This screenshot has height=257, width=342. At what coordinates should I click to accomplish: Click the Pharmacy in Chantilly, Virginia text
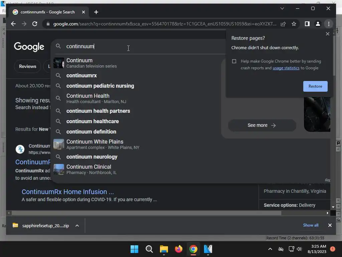pos(295,191)
